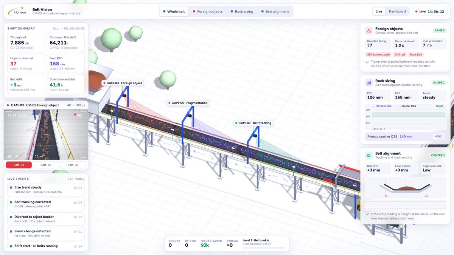Click the Edge wear risk Low stat
This screenshot has height=255, width=454.
(x=433, y=168)
